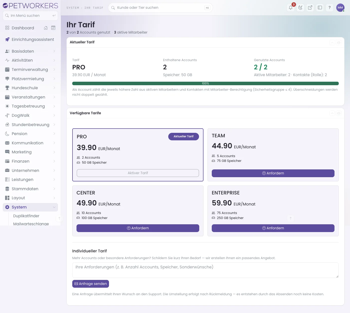Click the Dashboard home icon
Screen dimensions: 350x313
tap(46, 28)
